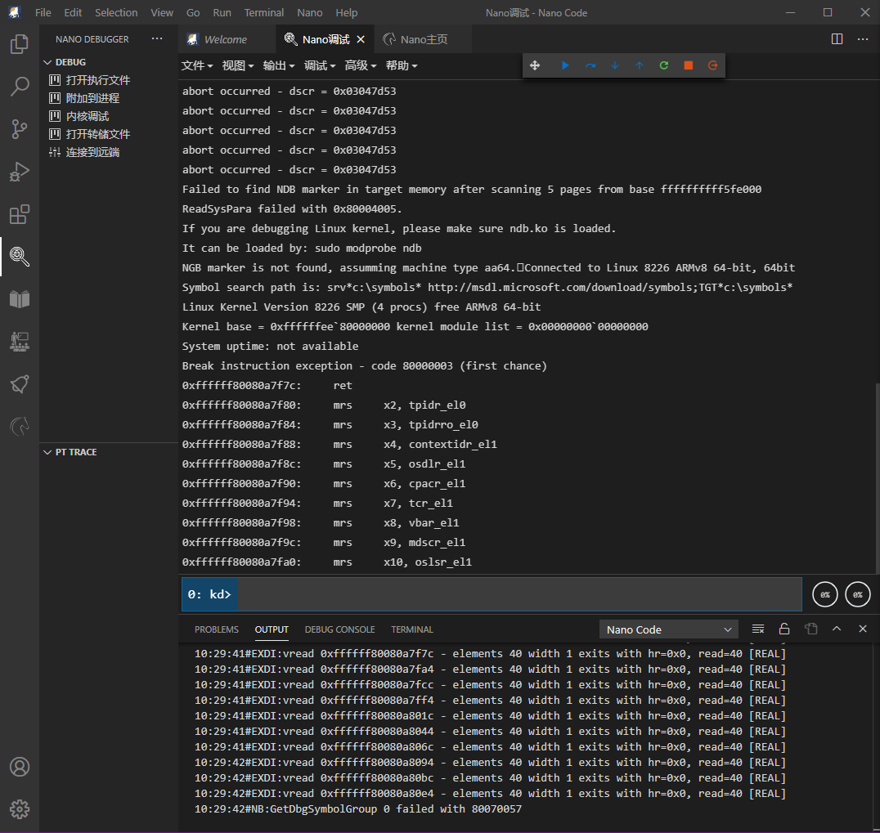Open Run and Debug view
The width and height of the screenshot is (880, 833).
(x=20, y=172)
